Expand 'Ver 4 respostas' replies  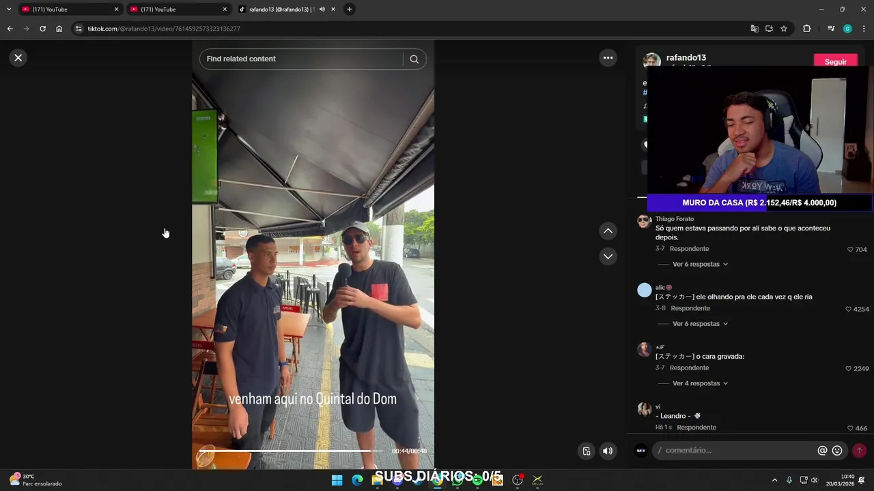point(700,383)
